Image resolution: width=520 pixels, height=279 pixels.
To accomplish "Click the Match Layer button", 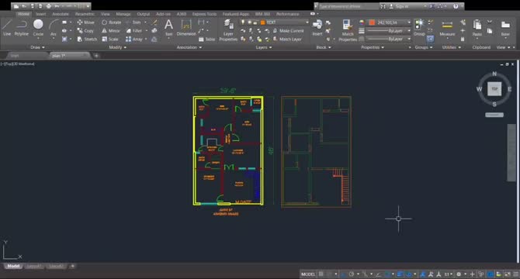I will tap(287, 39).
